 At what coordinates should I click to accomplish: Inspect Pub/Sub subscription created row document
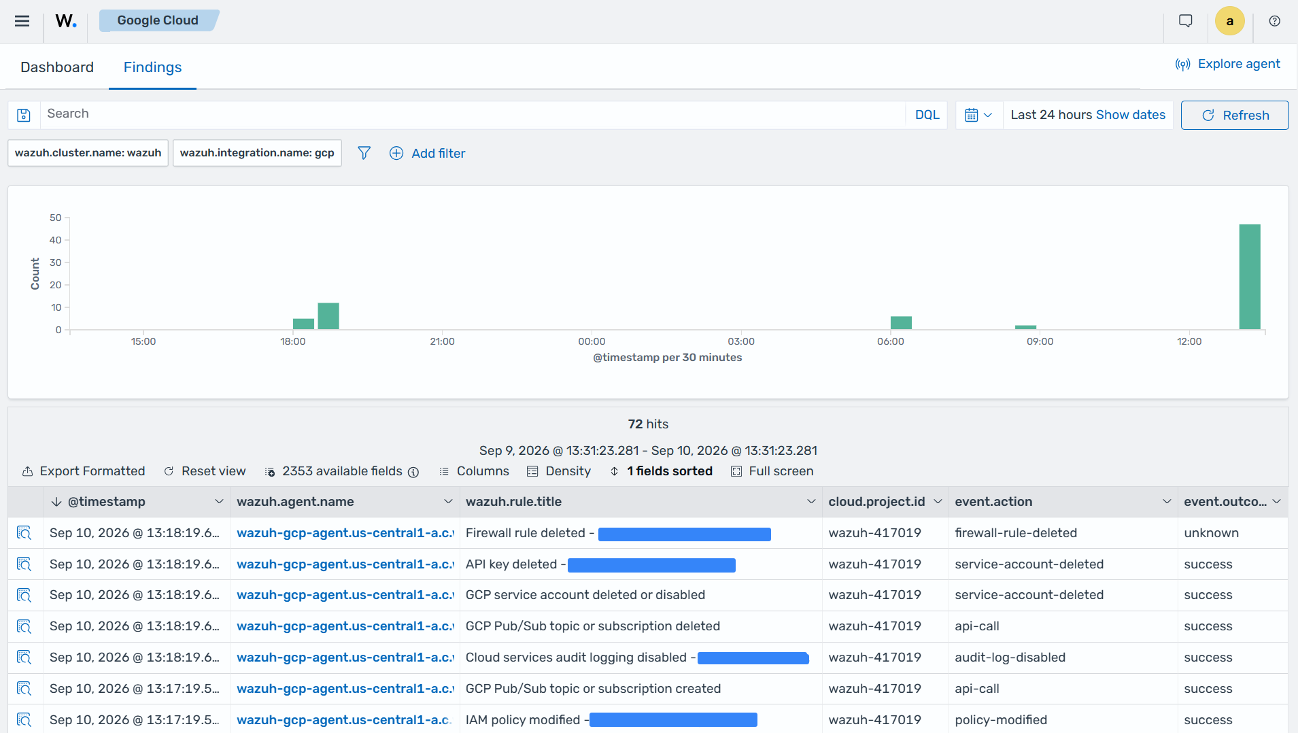point(24,689)
